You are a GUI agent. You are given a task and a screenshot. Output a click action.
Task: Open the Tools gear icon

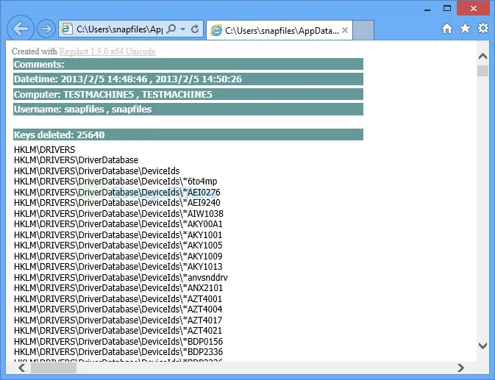click(483, 28)
